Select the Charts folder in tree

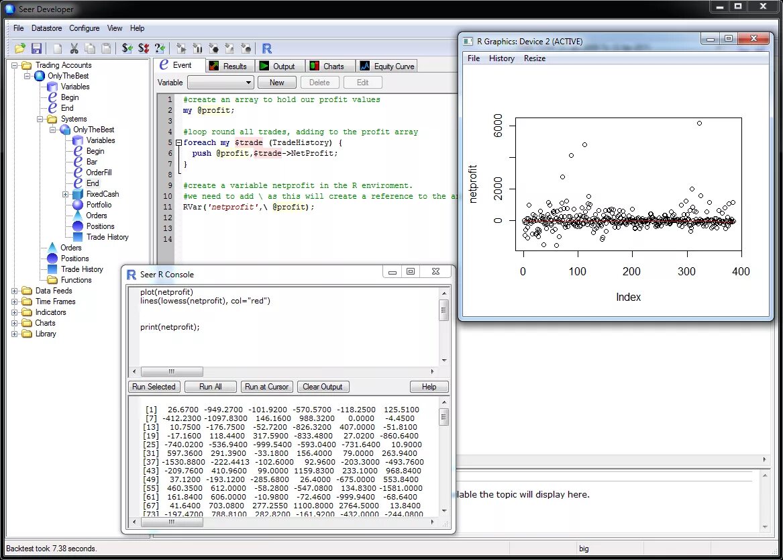45,323
